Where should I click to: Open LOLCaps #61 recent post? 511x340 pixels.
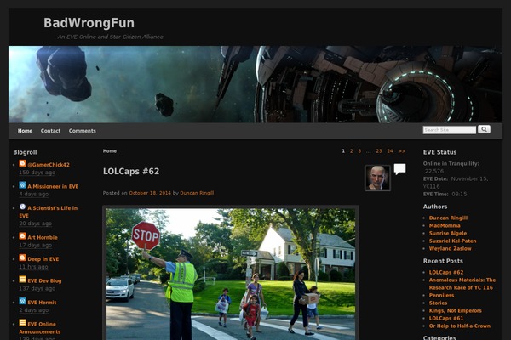coord(446,318)
